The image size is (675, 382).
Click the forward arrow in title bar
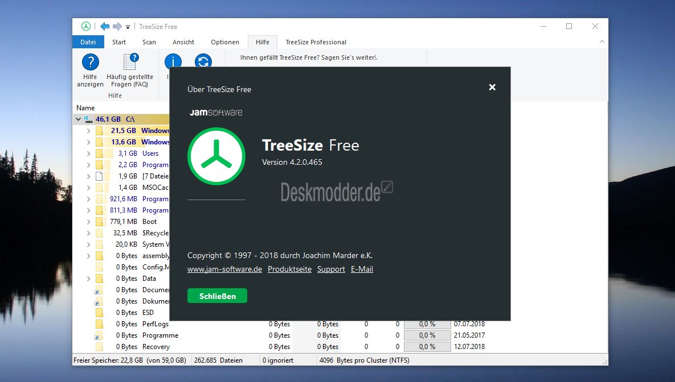tap(117, 27)
